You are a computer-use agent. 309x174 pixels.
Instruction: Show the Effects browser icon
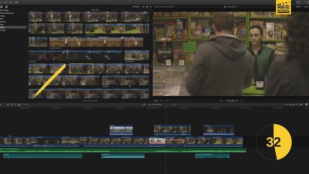coord(307,104)
